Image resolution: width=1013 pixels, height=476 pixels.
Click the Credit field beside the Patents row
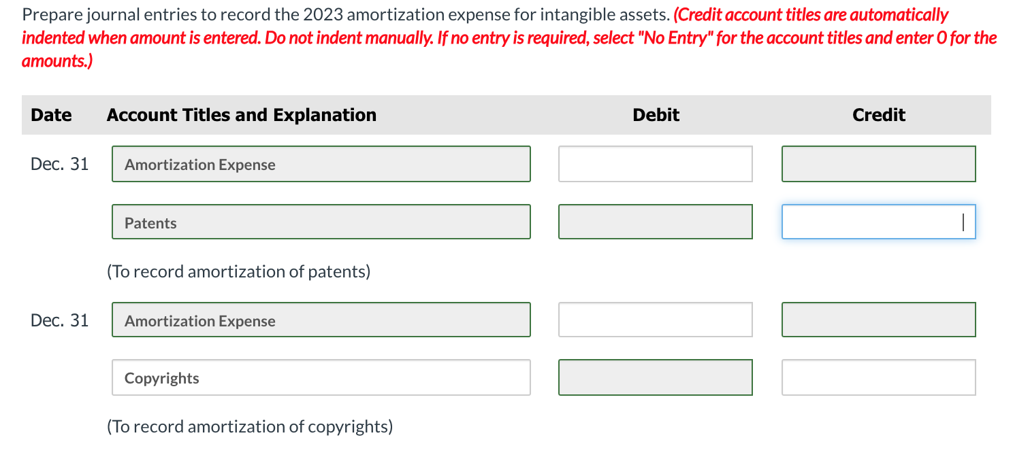(878, 222)
